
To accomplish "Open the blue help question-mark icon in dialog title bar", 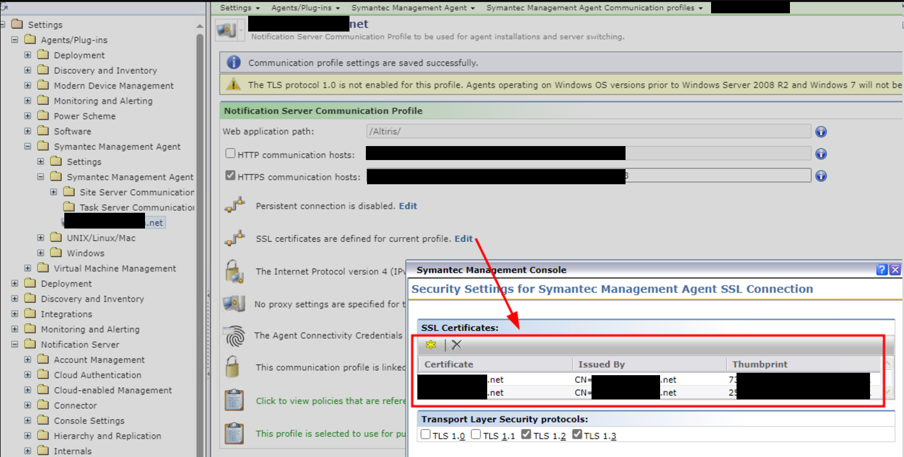I will 882,270.
